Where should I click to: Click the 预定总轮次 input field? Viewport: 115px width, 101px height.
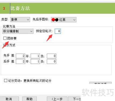tap(58, 31)
